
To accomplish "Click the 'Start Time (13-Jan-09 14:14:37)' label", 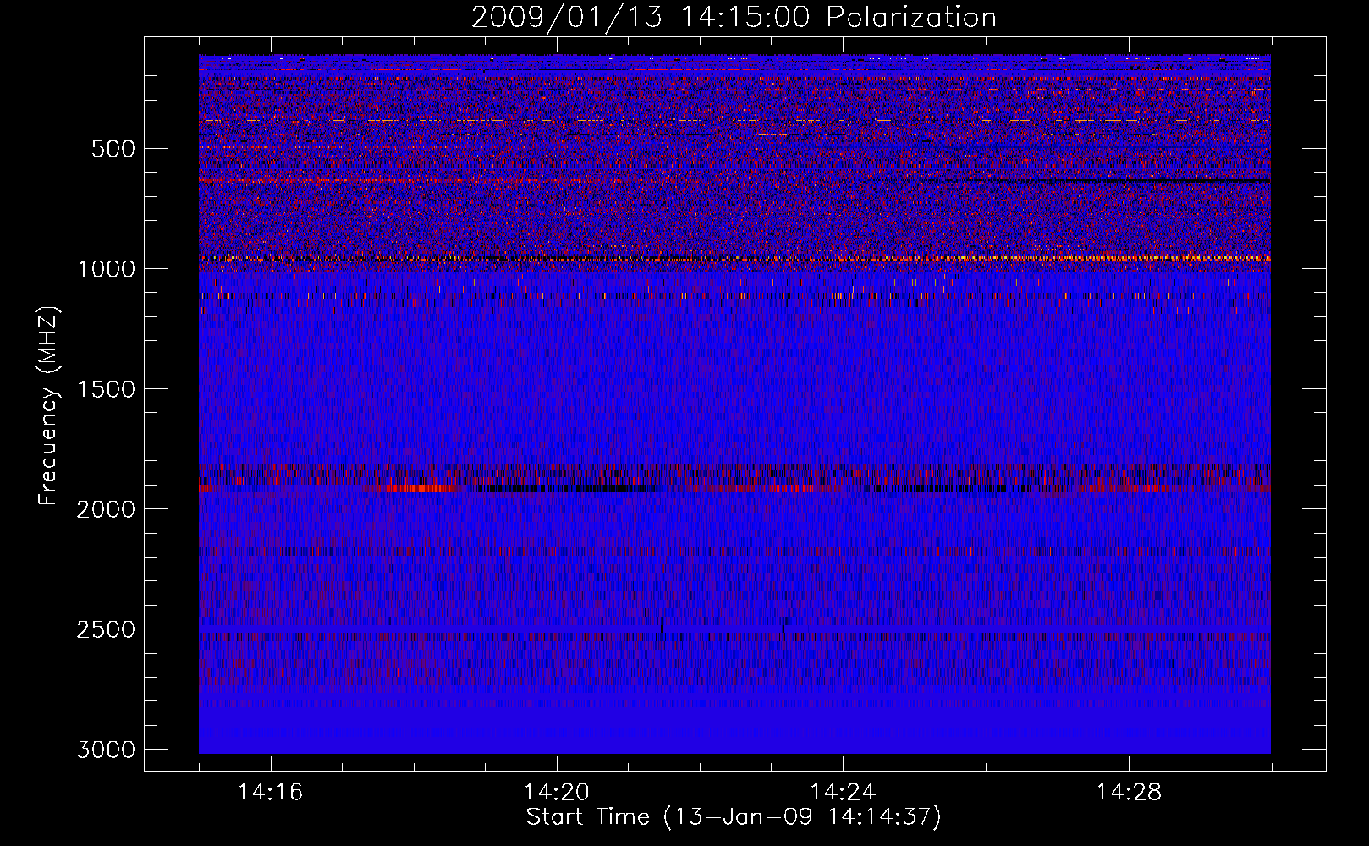I will point(734,817).
